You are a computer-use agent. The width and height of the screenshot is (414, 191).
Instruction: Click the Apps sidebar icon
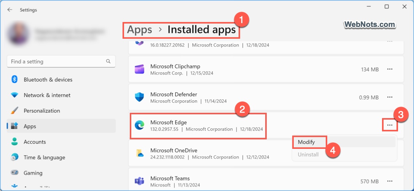point(14,126)
